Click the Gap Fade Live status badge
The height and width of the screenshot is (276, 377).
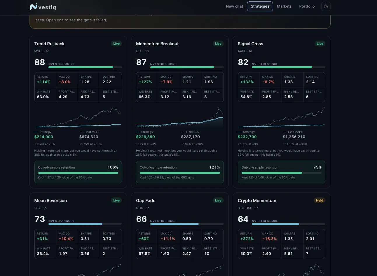[x=218, y=200]
